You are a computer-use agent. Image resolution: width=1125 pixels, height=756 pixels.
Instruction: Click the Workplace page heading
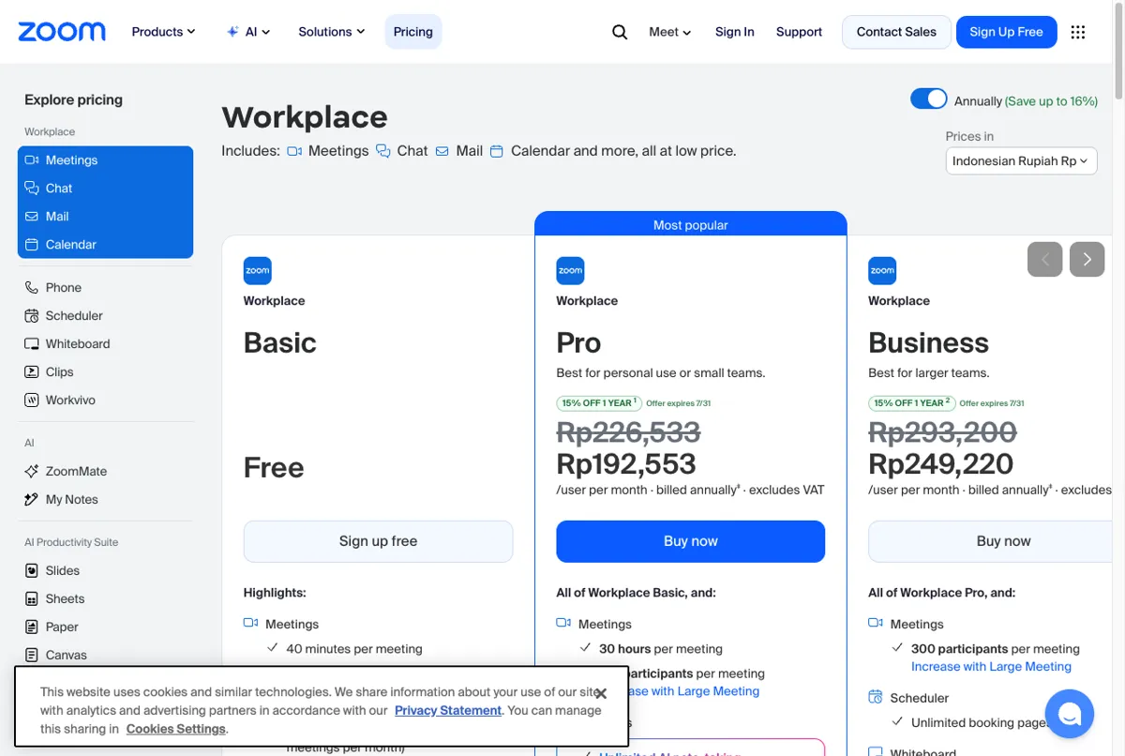click(305, 117)
